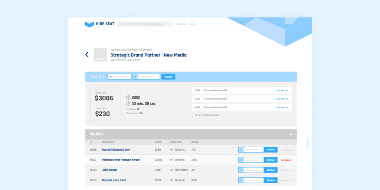This screenshot has height=190, width=380.
Task: Click the timer stopwatch icon
Action: (x=128, y=104)
